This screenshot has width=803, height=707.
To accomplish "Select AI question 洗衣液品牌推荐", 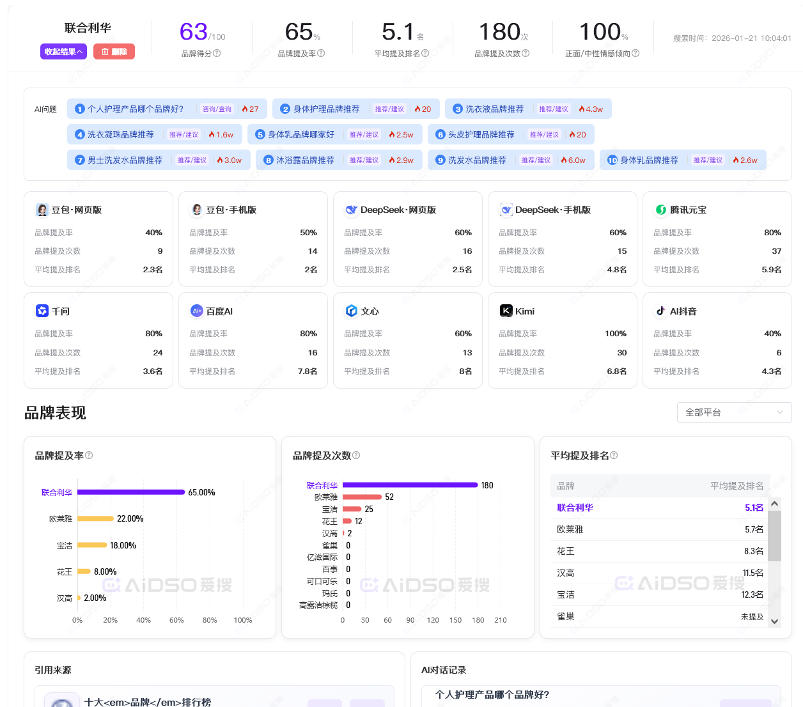I will tap(494, 109).
